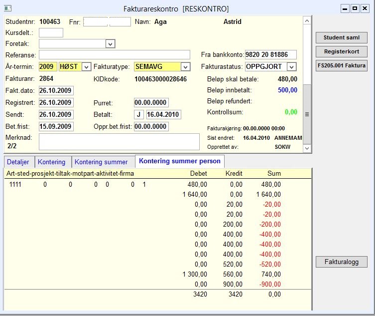Open the HØST termin dropdown arrow
The height and width of the screenshot is (316, 375).
pos(86,67)
